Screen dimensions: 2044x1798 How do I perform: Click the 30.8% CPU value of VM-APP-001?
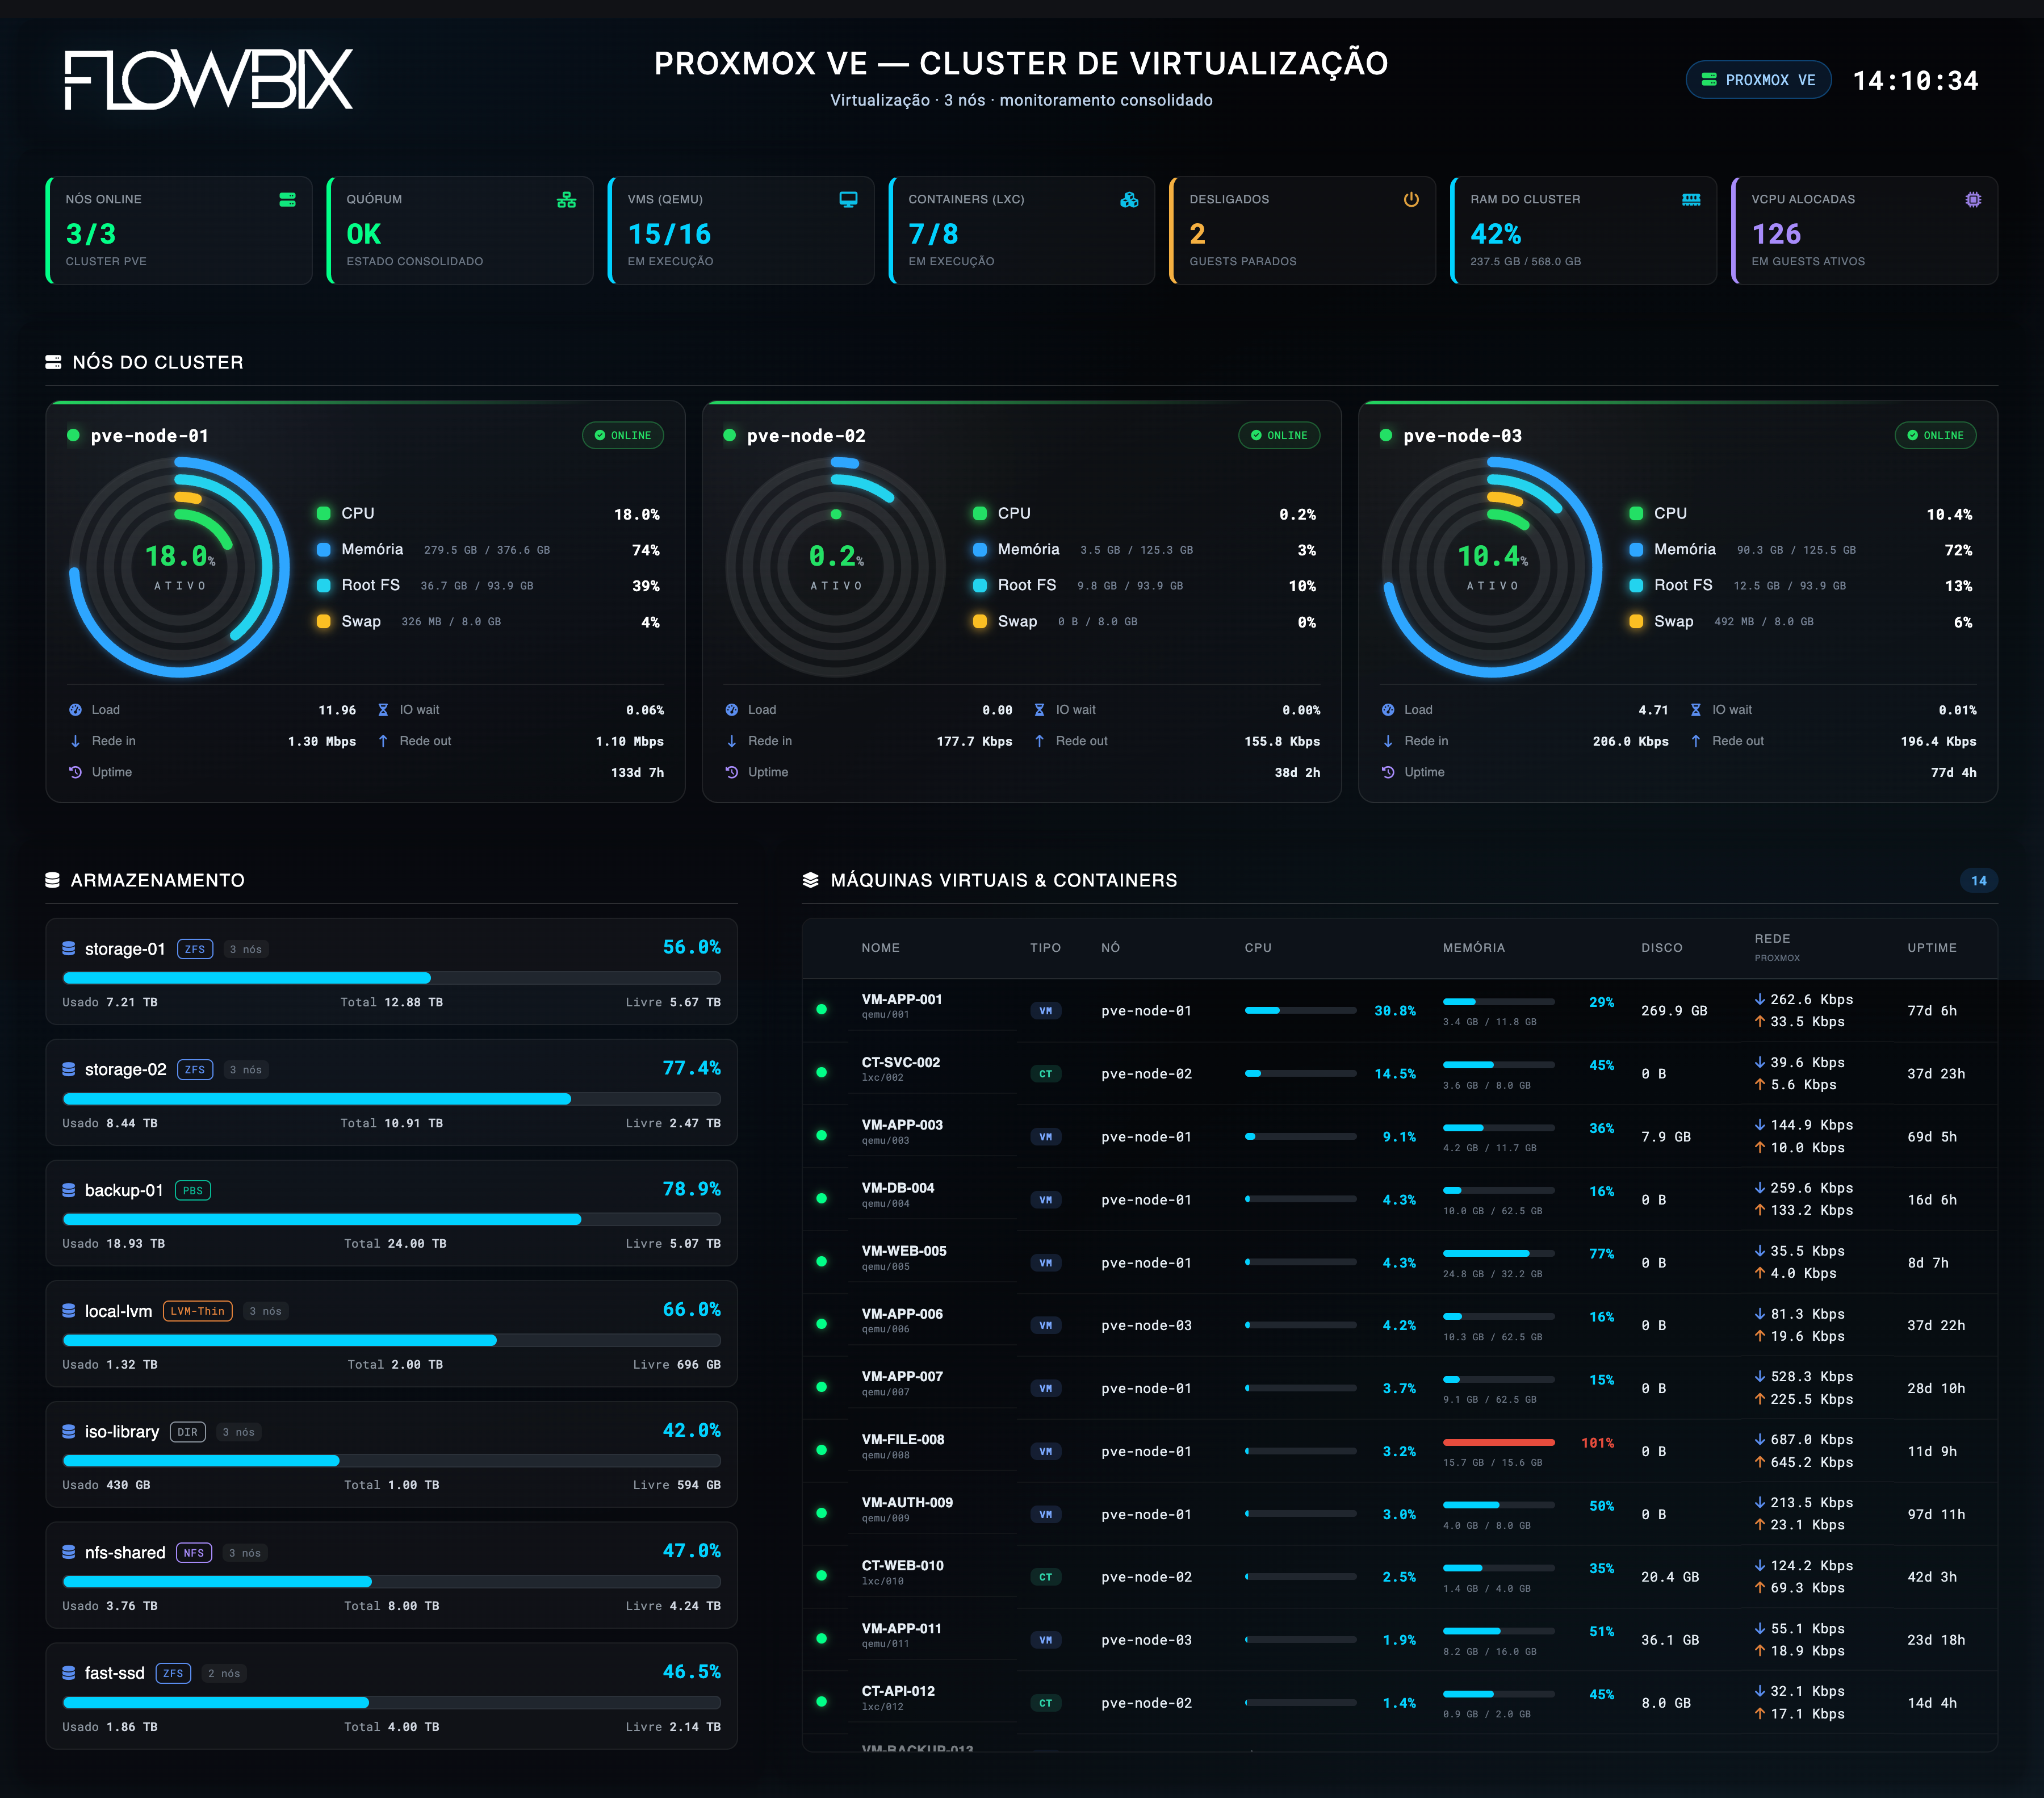(x=1395, y=1011)
